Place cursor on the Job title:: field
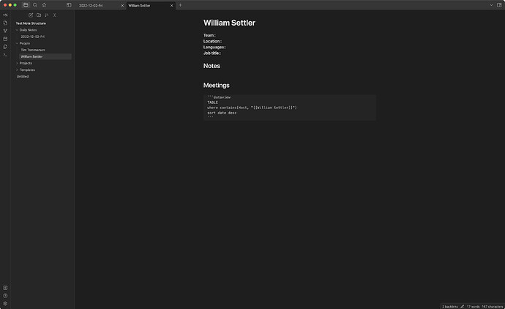The height and width of the screenshot is (309, 505). tap(212, 53)
